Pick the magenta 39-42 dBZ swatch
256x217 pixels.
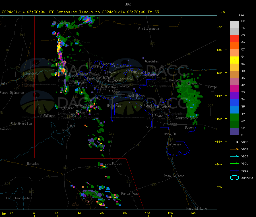tap(234, 88)
